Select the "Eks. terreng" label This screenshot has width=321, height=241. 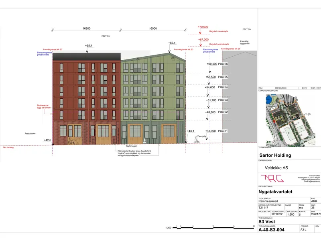point(8,147)
